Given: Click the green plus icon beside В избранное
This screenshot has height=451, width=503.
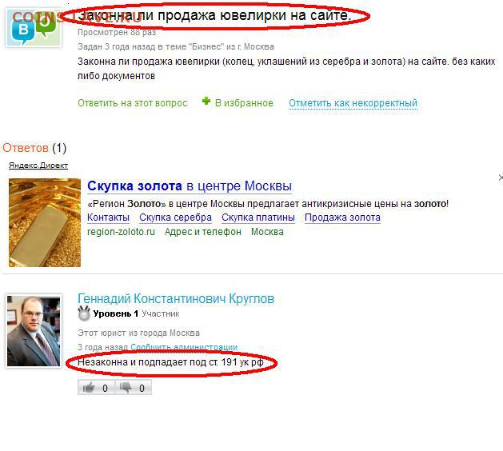Looking at the screenshot, I should click(206, 102).
